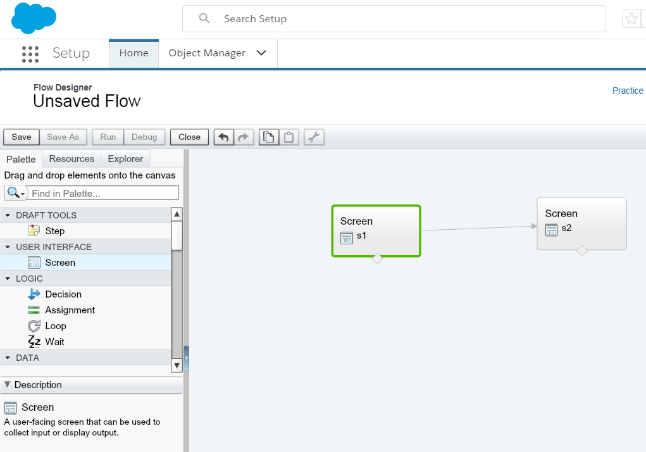Open Flow Properties wrench icon
The image size is (646, 452).
314,137
